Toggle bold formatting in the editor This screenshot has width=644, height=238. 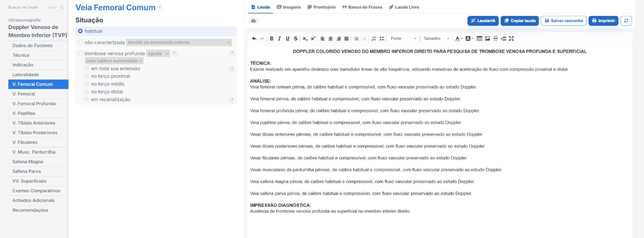271,39
